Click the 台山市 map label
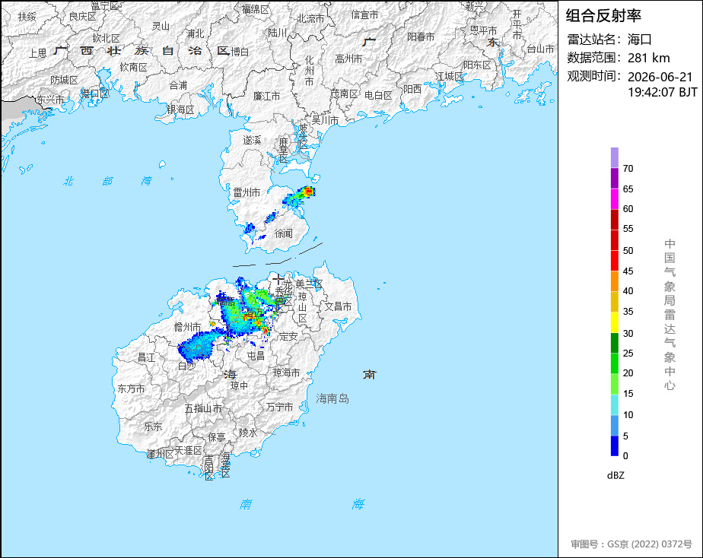 click(540, 49)
